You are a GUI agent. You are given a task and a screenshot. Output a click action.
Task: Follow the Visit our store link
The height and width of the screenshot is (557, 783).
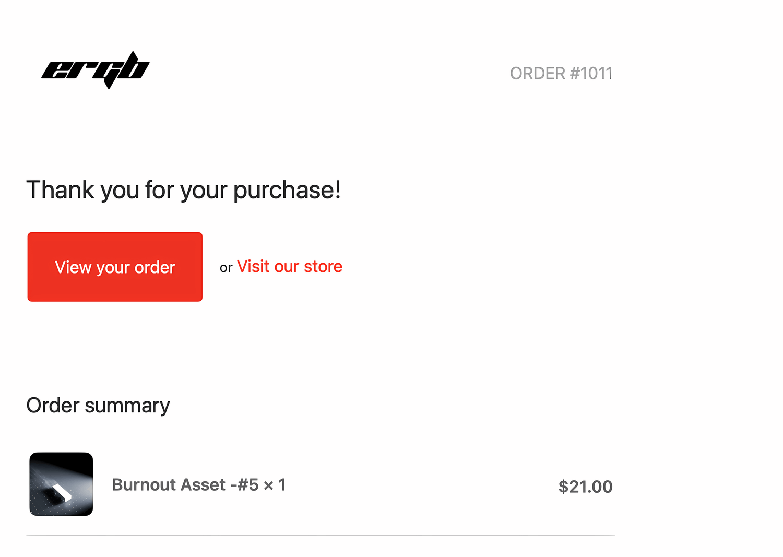290,266
